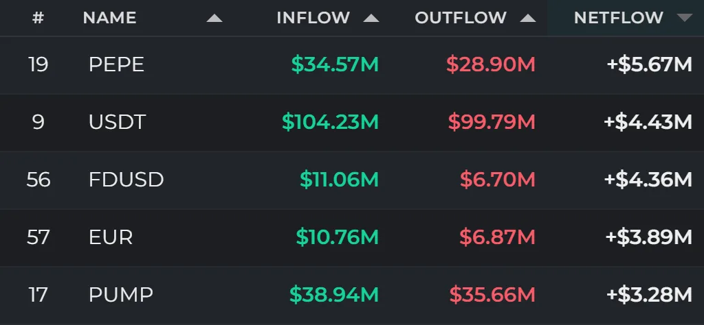Toggle NETFLOW descending sort arrow
This screenshot has height=325, width=704.
pyautogui.click(x=685, y=18)
